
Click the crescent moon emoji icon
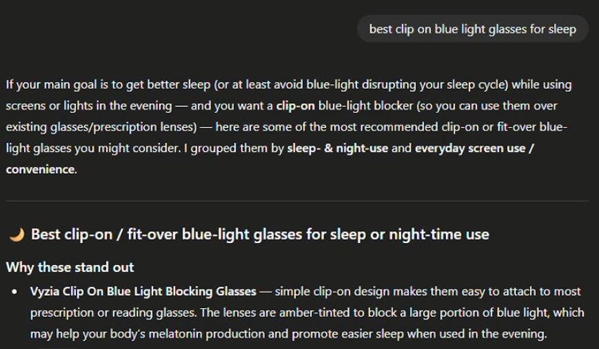pos(17,235)
